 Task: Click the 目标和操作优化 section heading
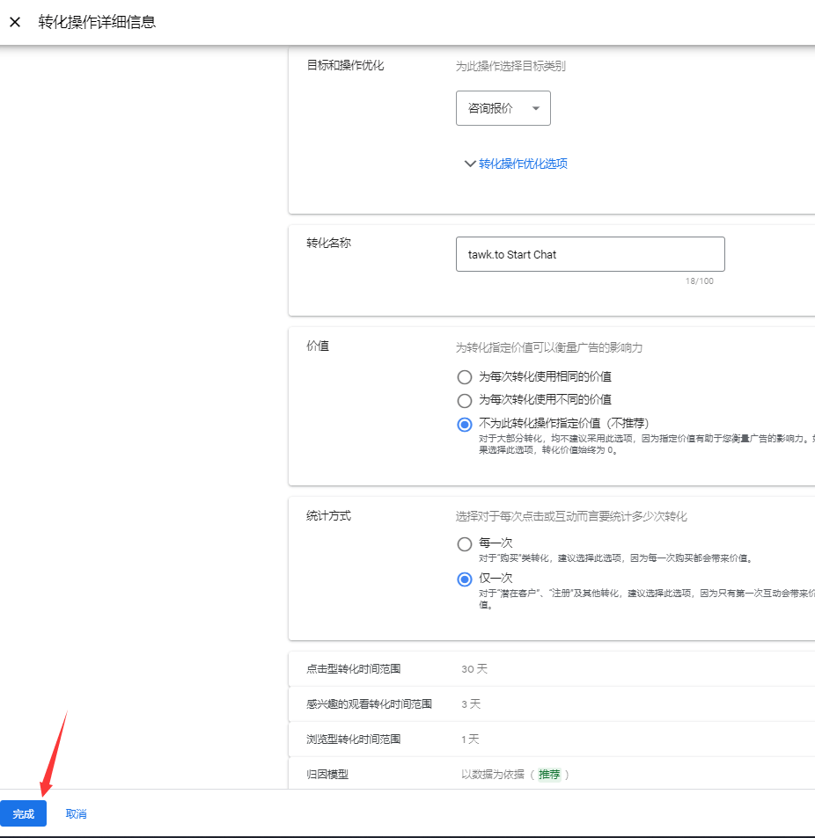(345, 66)
